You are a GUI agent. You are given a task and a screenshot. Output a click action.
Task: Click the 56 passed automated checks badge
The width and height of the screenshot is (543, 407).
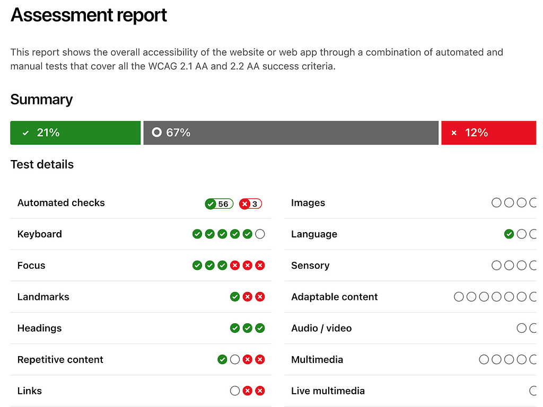pos(219,204)
